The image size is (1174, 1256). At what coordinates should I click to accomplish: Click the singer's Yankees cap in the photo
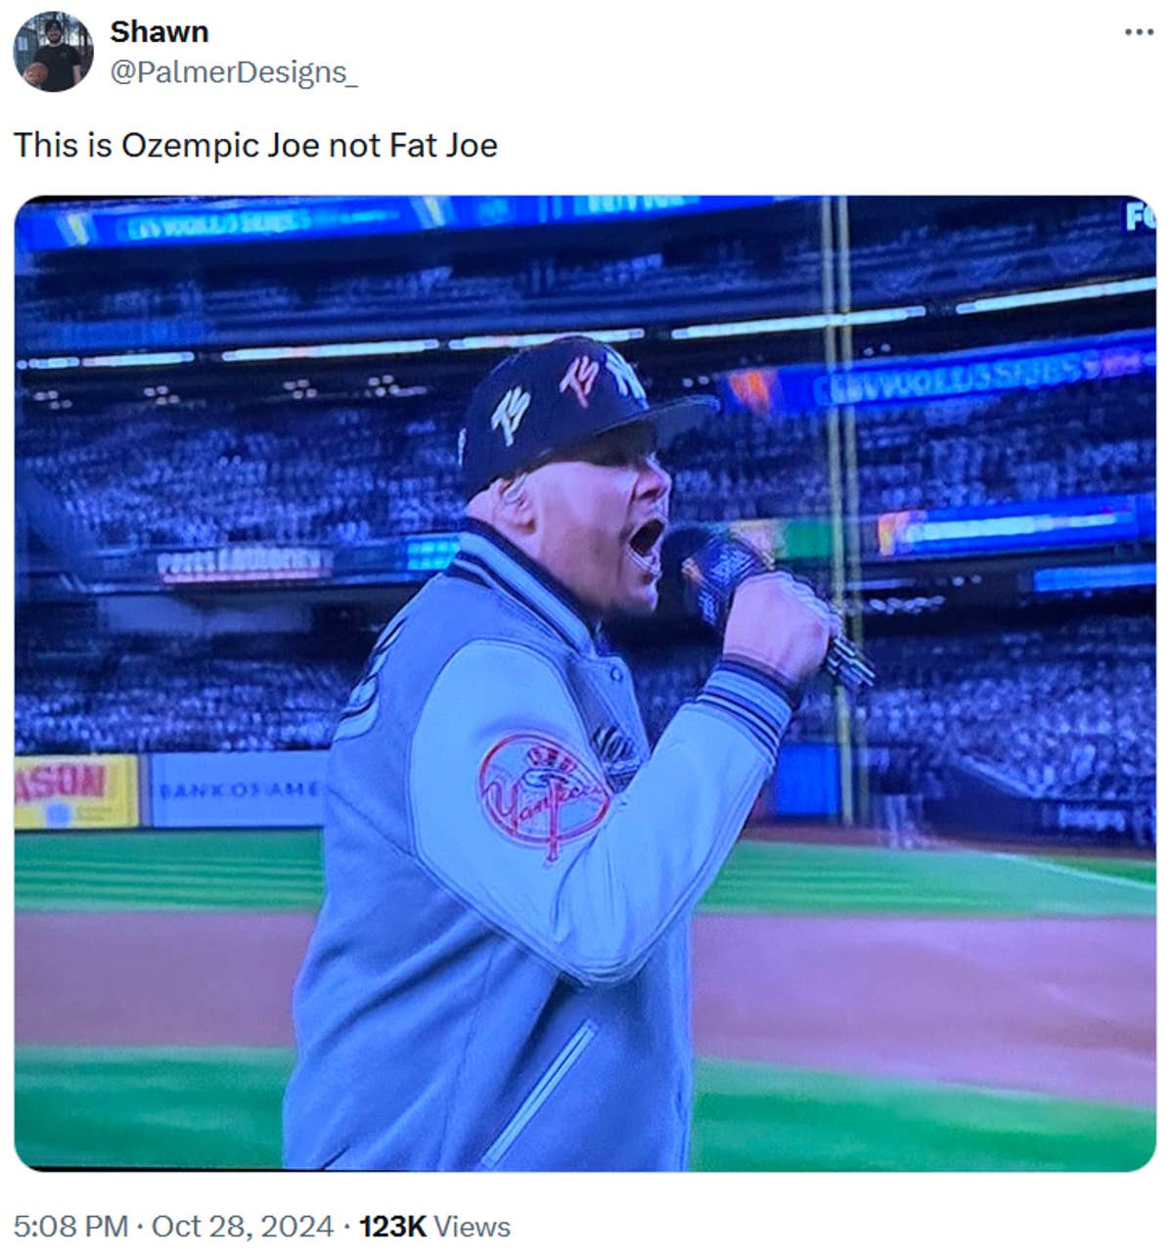click(577, 402)
